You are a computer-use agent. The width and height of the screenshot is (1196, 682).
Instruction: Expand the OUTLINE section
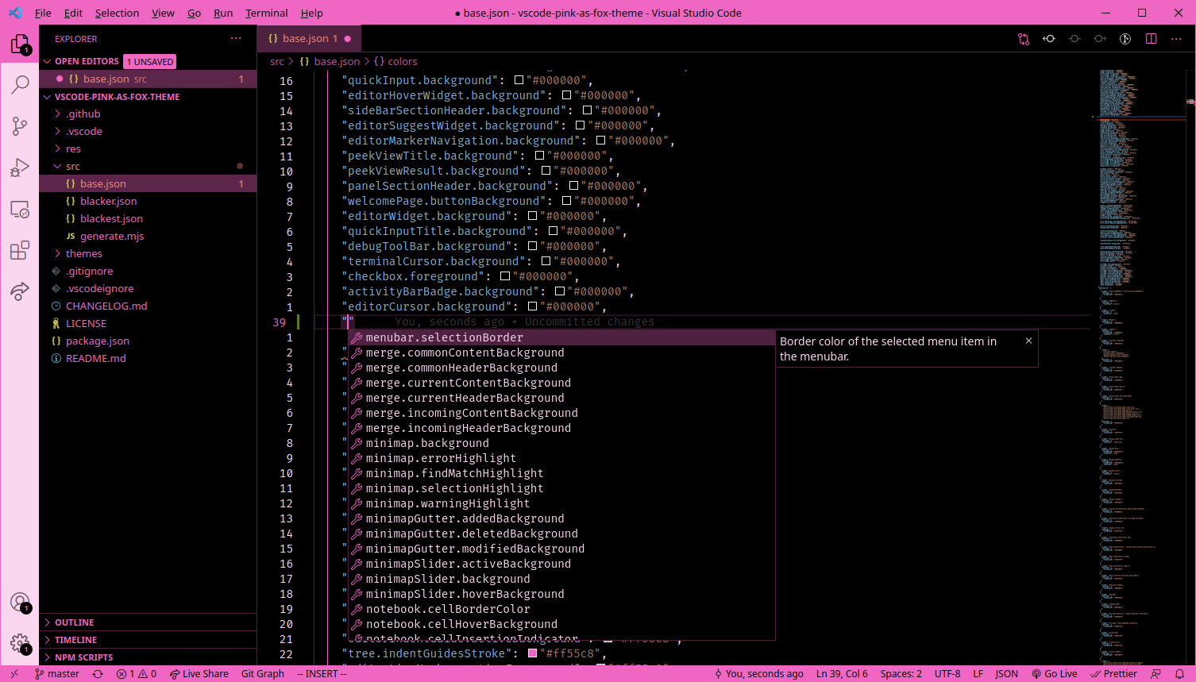(x=74, y=622)
